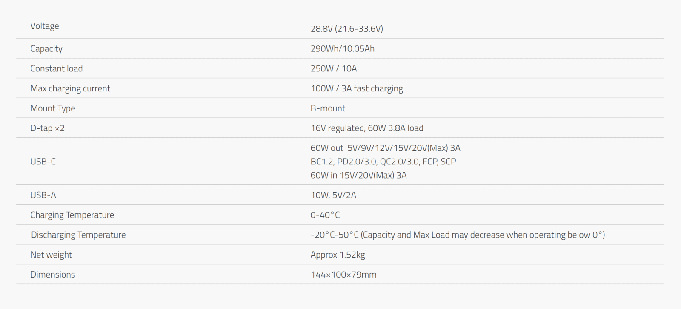Select the 28.8V (21.6-33.6V) value
Screen dimensions: 681x309
click(x=347, y=29)
